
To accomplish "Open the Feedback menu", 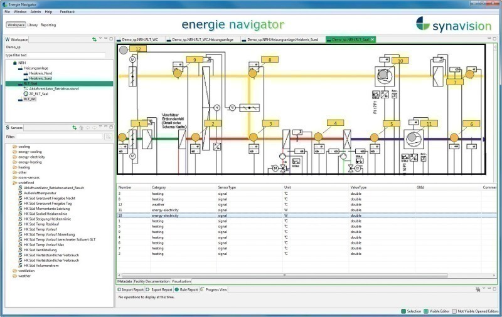I will [x=67, y=11].
